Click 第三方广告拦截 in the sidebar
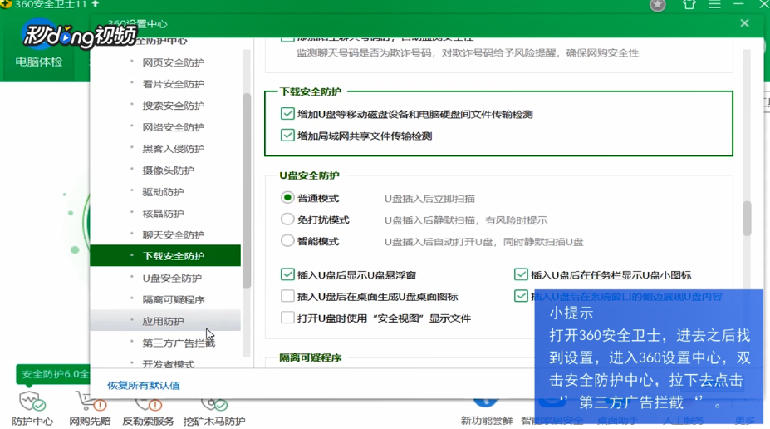 [x=179, y=343]
